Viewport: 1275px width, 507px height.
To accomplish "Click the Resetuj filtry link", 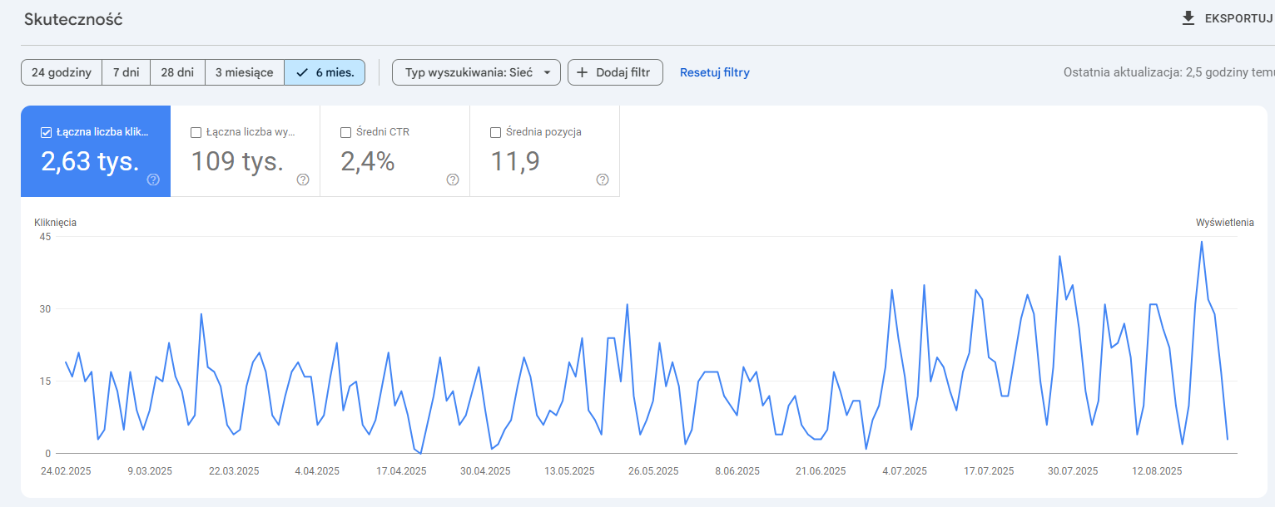I will tap(714, 72).
